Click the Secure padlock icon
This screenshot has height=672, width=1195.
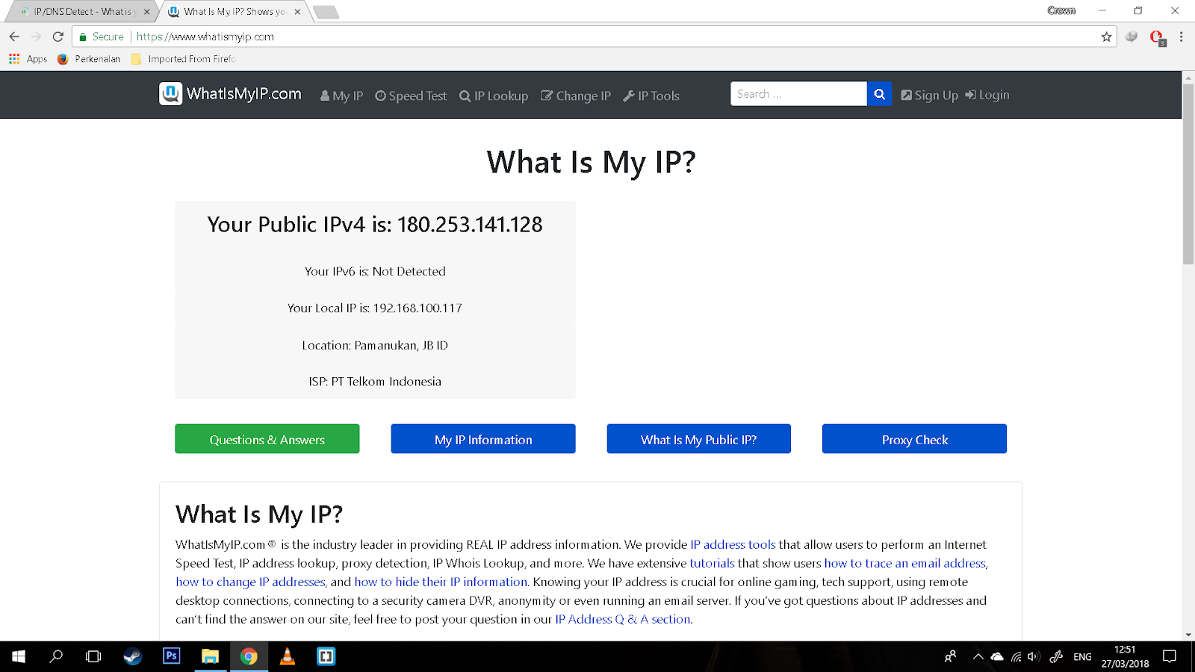[82, 36]
